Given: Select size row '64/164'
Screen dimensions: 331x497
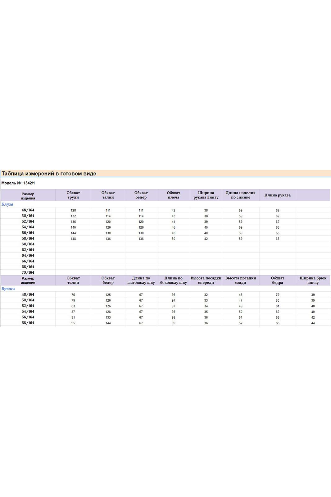Looking at the screenshot, I should click(x=28, y=255).
